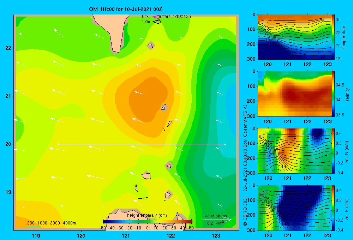Click the wind stress reference arrow in legend
Image resolution: width=353 pixels, height=240 pixels.
tap(217, 220)
